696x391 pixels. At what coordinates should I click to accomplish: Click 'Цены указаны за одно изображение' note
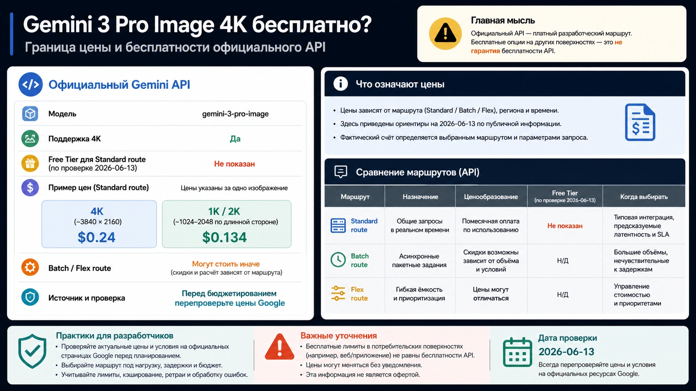tap(234, 188)
